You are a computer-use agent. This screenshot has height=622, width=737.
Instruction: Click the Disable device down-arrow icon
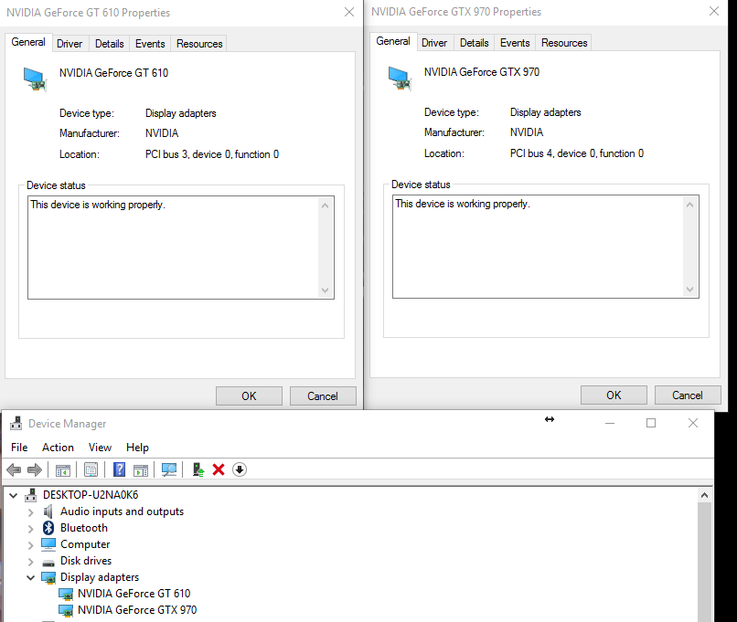[240, 469]
